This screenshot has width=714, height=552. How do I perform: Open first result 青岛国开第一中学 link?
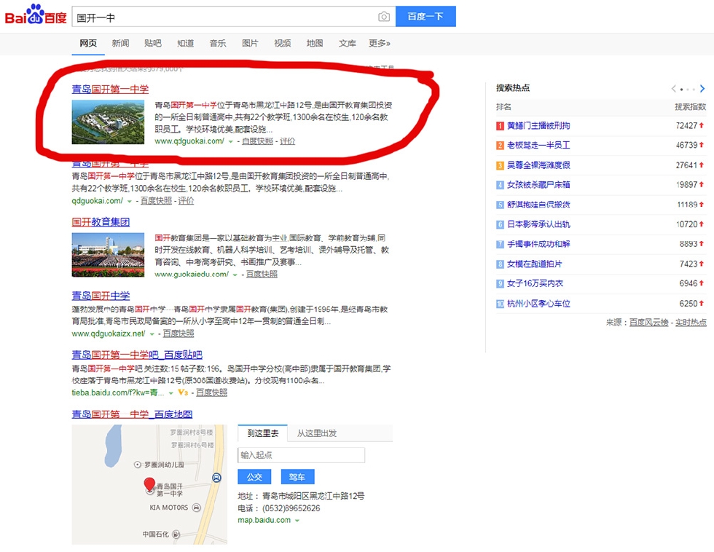point(110,89)
